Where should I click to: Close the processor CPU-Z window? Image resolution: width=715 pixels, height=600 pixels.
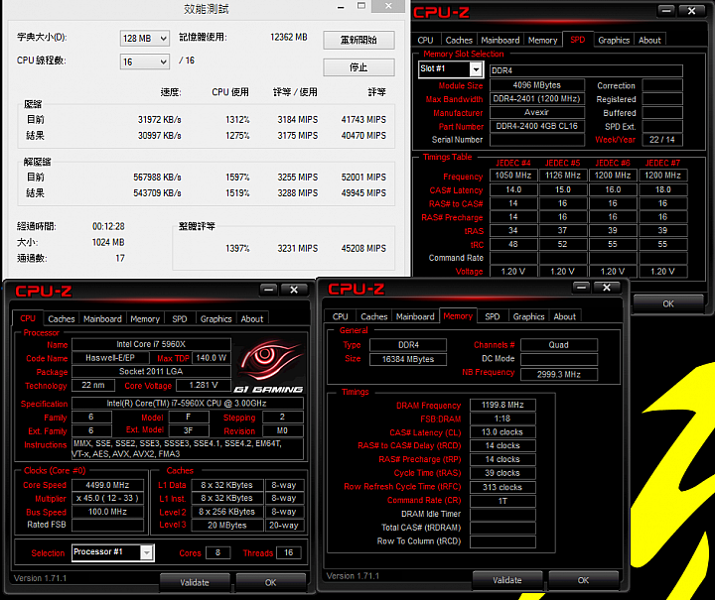(294, 290)
